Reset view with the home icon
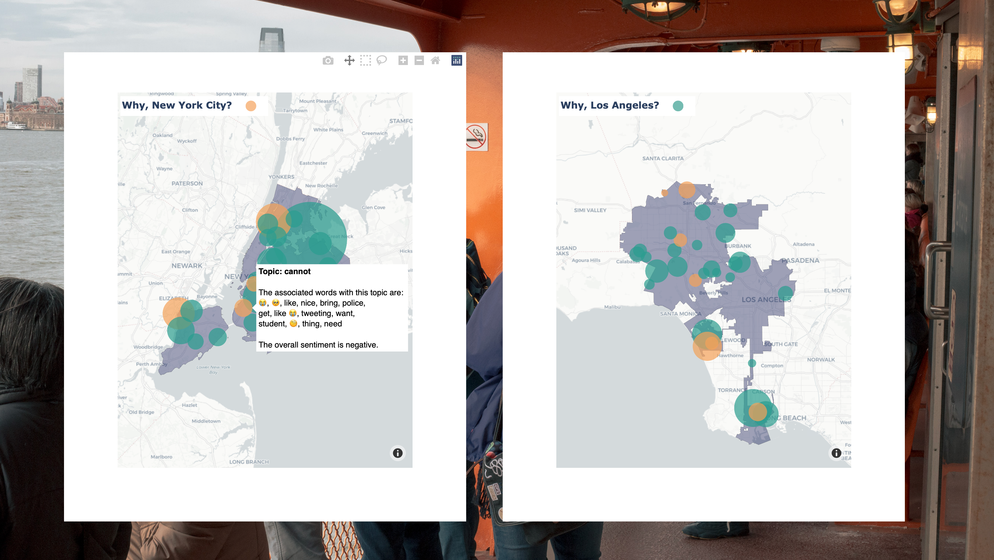Screen dimensions: 994x560 [x=435, y=61]
